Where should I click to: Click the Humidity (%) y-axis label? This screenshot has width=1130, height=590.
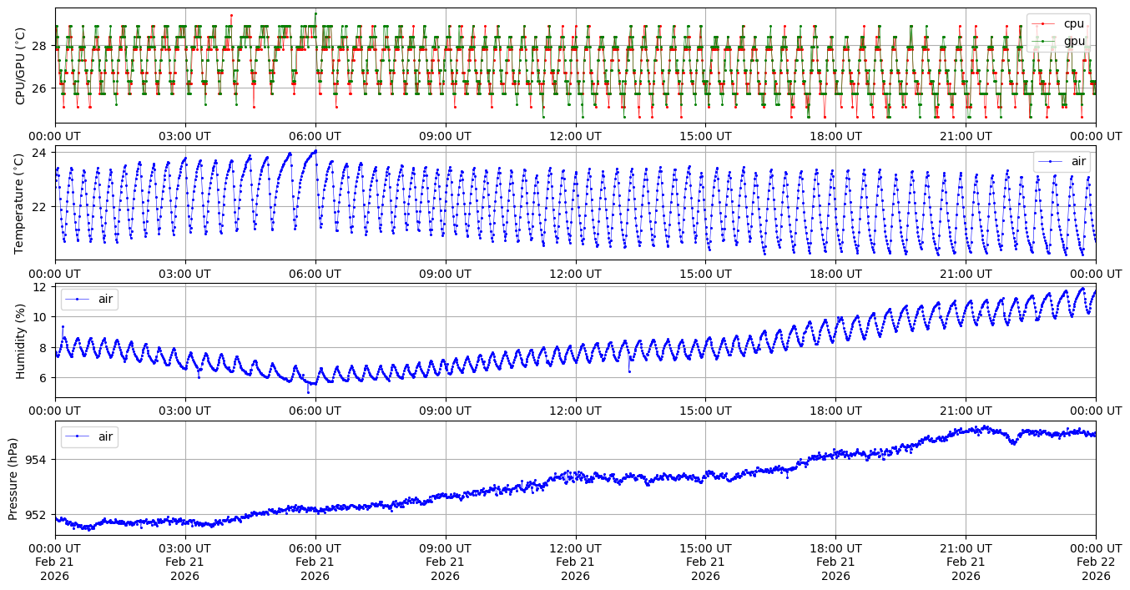(21, 340)
